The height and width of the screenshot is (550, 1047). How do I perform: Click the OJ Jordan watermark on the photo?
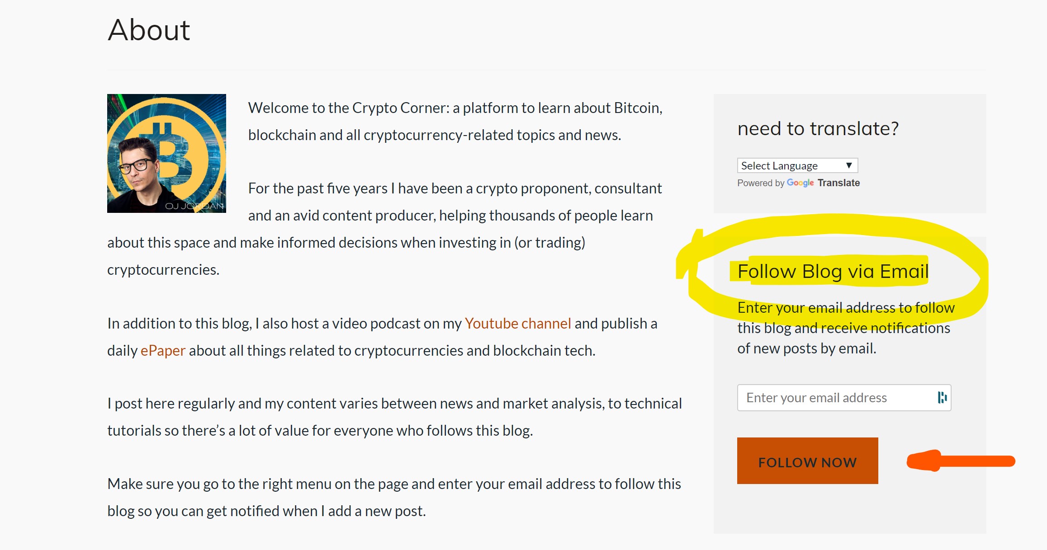click(x=194, y=206)
